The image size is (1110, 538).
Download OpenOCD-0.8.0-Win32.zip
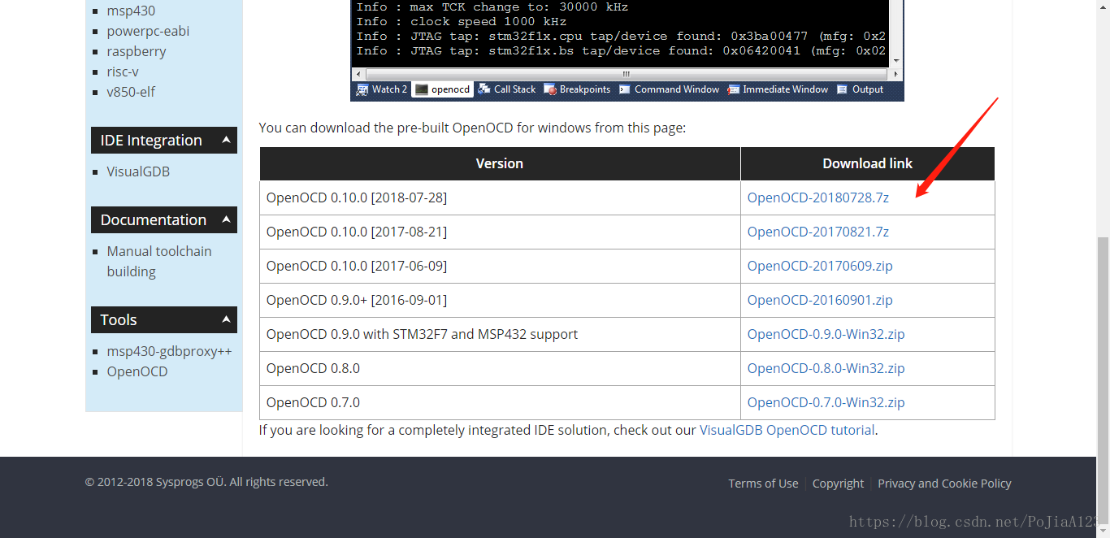[826, 368]
